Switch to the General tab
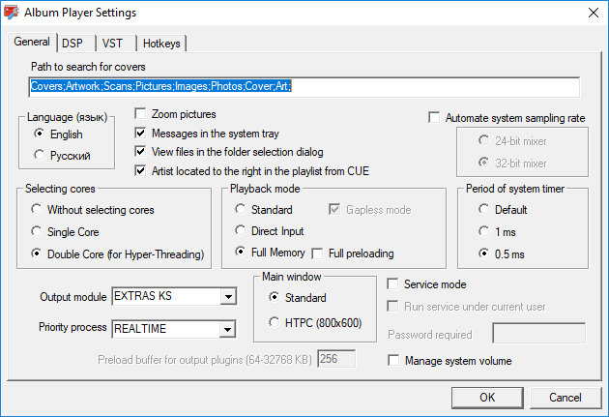The image size is (609, 417). click(32, 42)
